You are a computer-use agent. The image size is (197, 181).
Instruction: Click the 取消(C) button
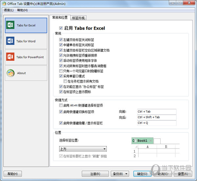click(x=163, y=174)
